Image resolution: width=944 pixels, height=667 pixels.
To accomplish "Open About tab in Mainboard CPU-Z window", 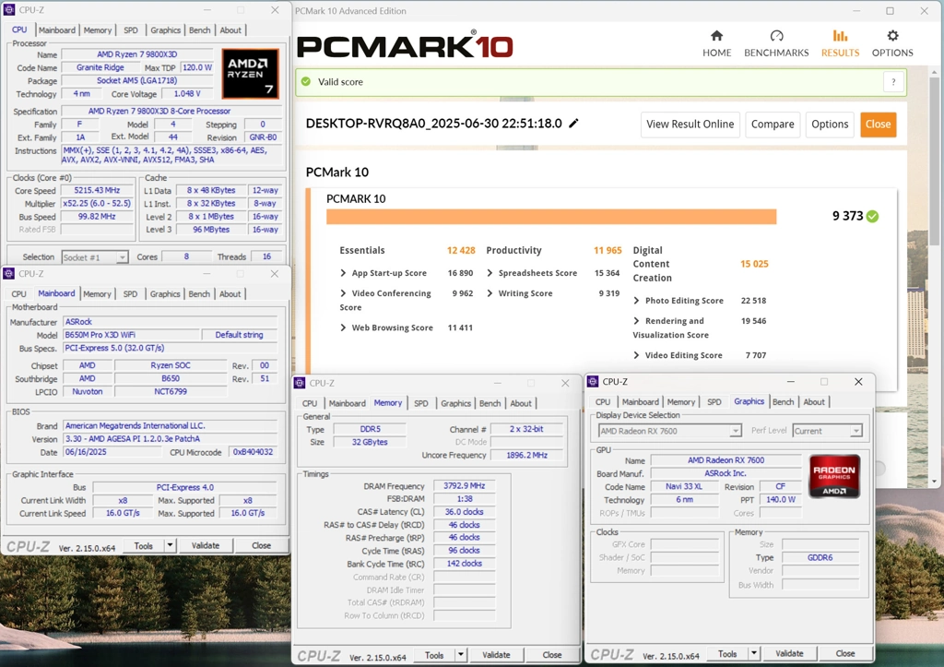I will (230, 294).
